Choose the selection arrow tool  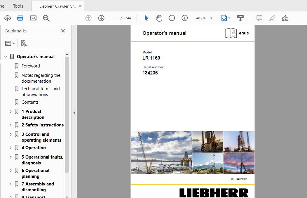pyautogui.click(x=146, y=18)
